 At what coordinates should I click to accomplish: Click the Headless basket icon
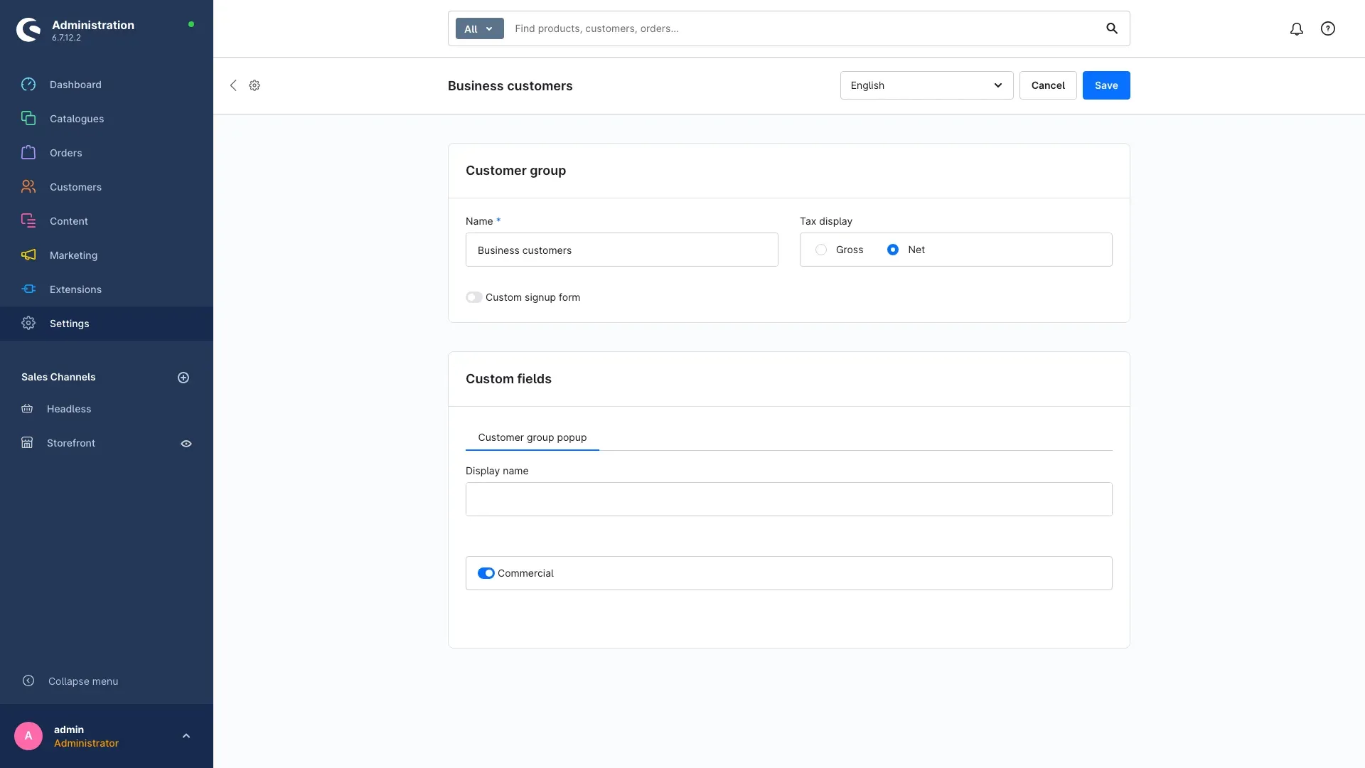[27, 409]
